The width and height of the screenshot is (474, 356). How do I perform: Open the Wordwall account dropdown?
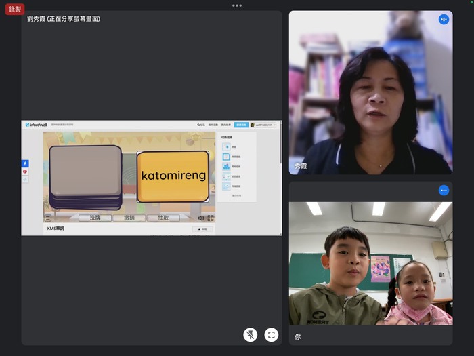tap(263, 125)
